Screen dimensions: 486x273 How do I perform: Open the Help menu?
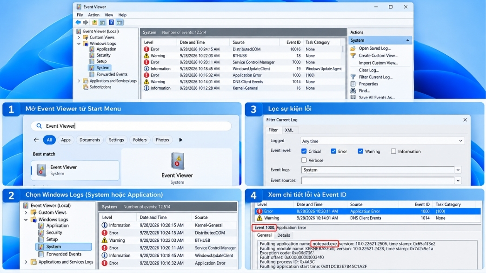pyautogui.click(x=122, y=15)
